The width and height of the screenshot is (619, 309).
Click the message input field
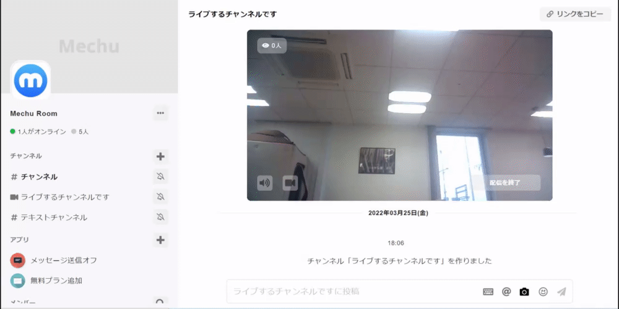pyautogui.click(x=353, y=291)
